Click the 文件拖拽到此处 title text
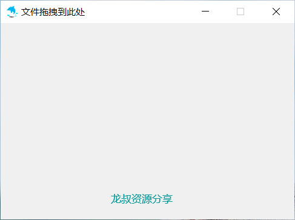 tap(53, 12)
